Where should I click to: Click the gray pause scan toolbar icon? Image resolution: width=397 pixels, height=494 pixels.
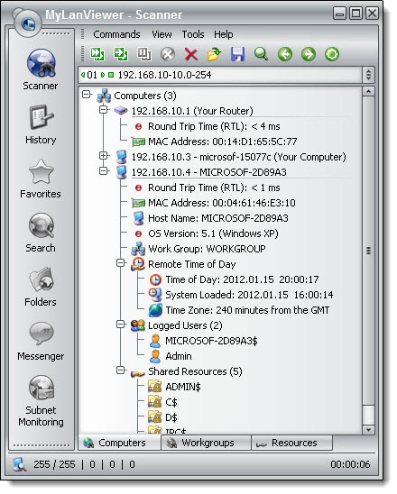pyautogui.click(x=144, y=54)
